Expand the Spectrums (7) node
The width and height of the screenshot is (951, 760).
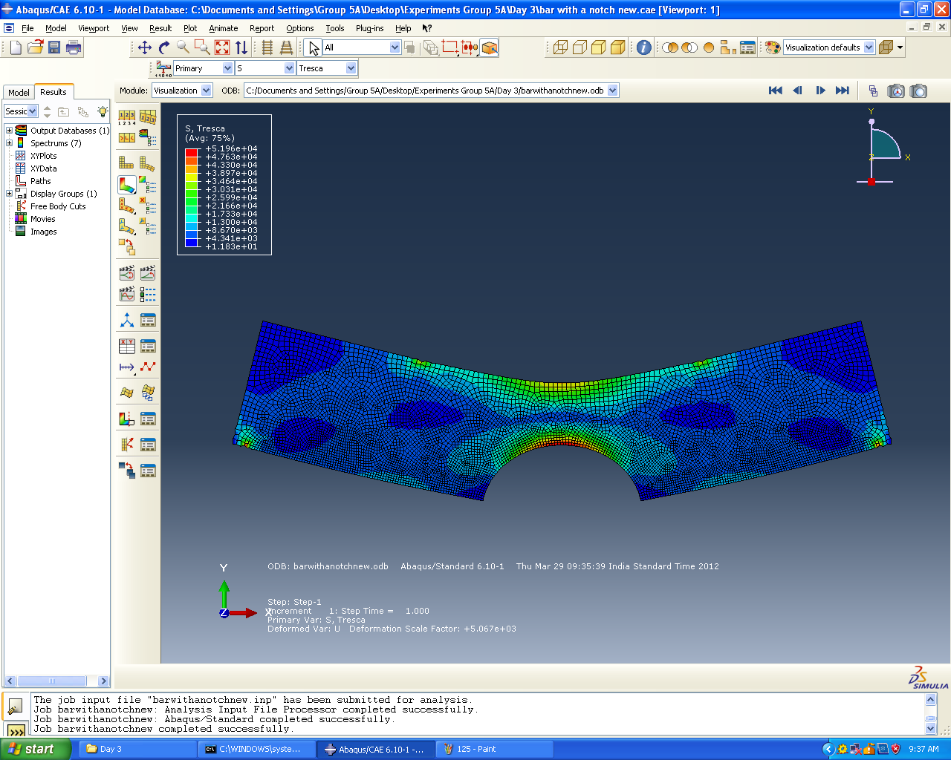[x=9, y=143]
